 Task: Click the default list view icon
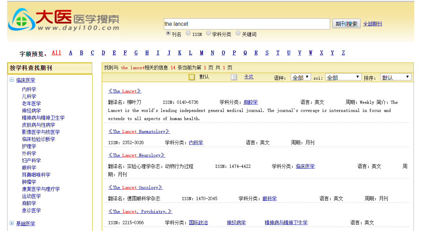(x=192, y=77)
